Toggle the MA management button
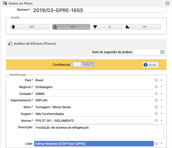The width and height of the screenshot is (172, 148). click(71, 27)
